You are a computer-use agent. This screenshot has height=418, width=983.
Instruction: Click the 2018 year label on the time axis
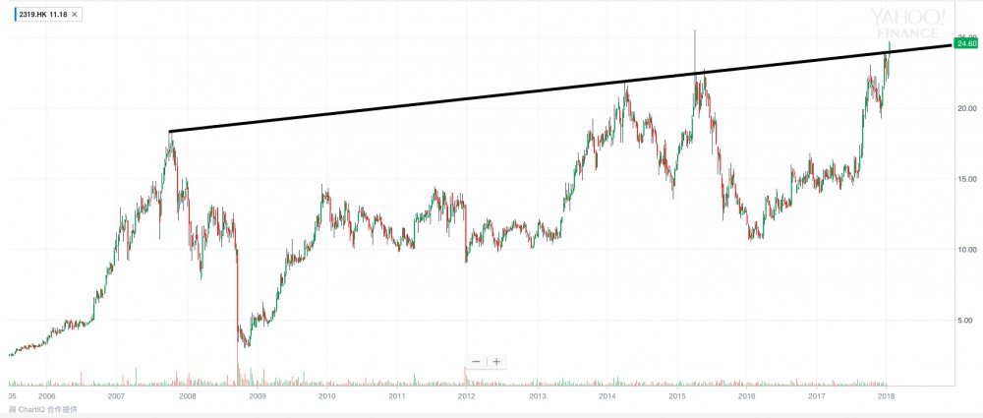886,396
